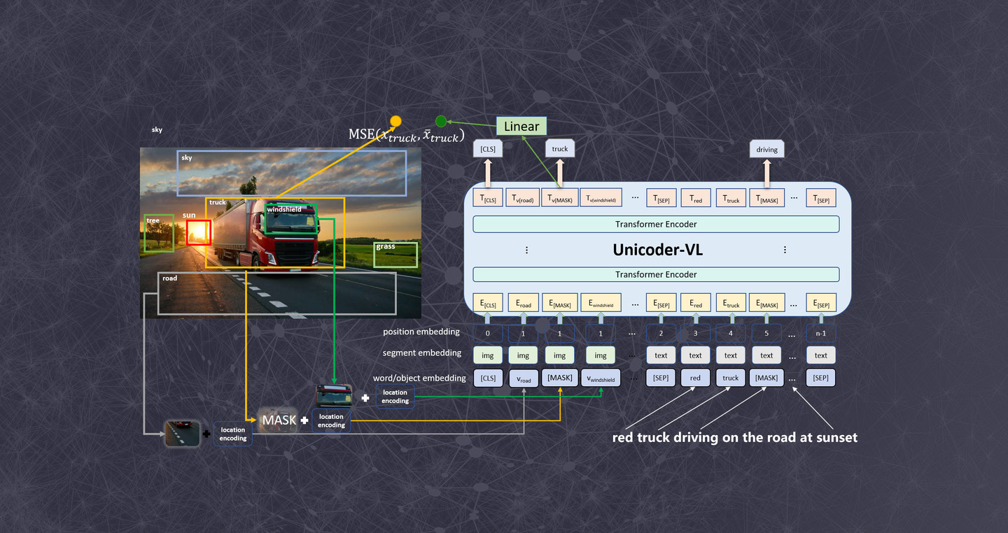The image size is (1008, 533).
Task: Click position embedding value 5
Action: 766,333
